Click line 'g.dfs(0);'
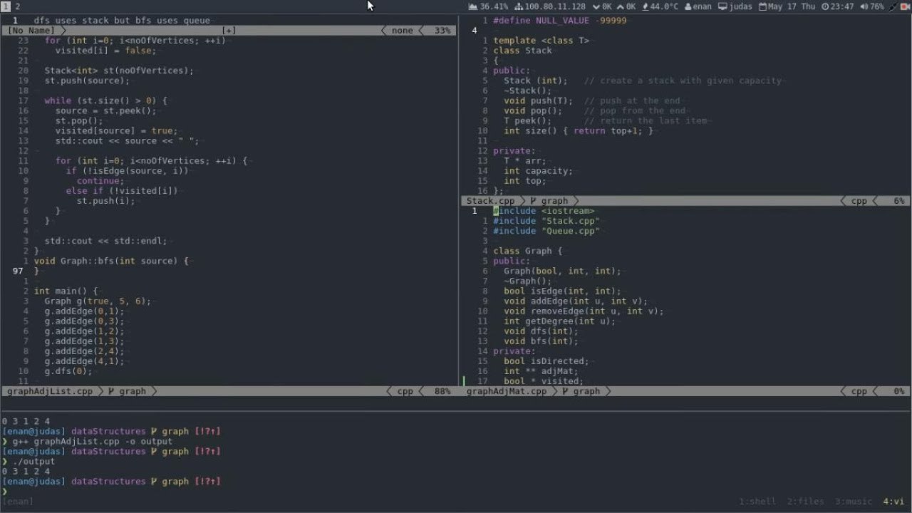Viewport: 912px width, 513px height. click(68, 371)
